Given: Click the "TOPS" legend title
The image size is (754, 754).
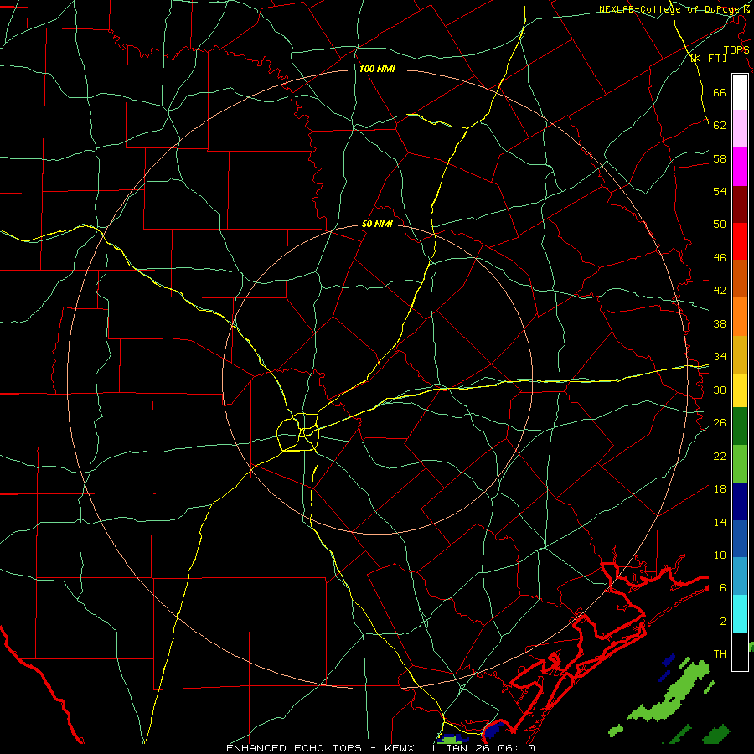Looking at the screenshot, I should [x=736, y=49].
